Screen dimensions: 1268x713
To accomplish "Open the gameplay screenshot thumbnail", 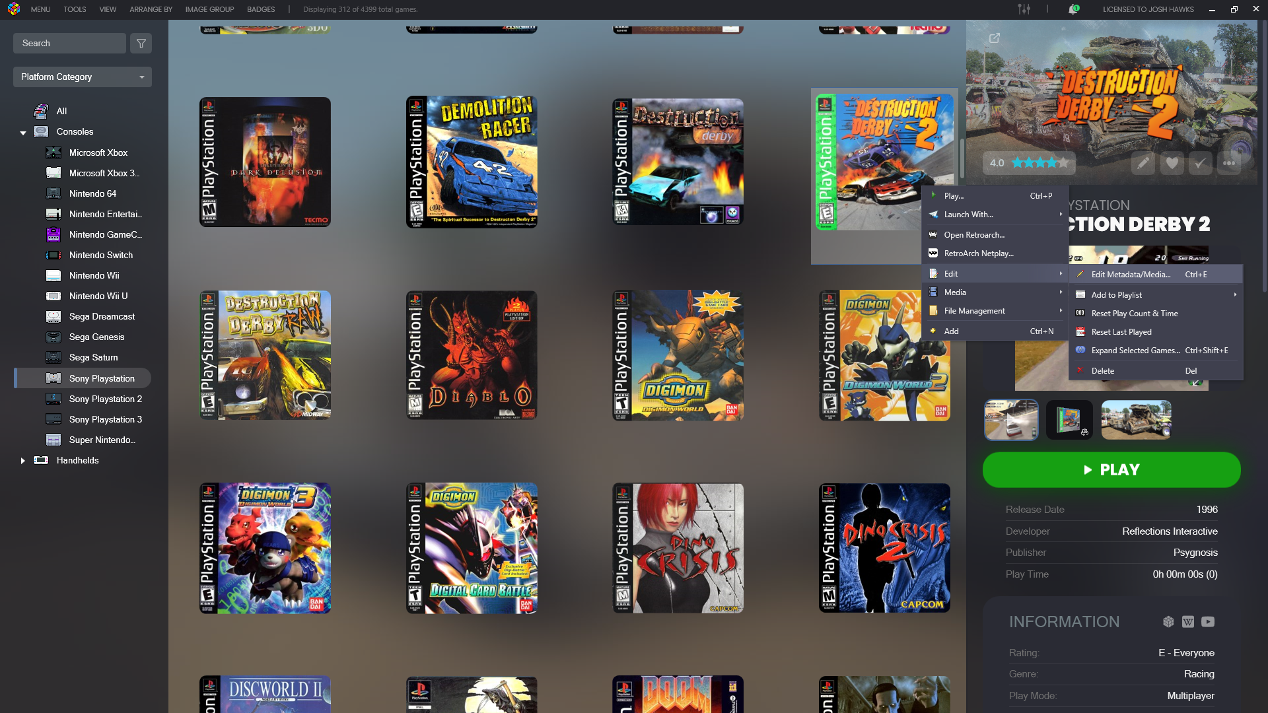I will click(x=1011, y=420).
